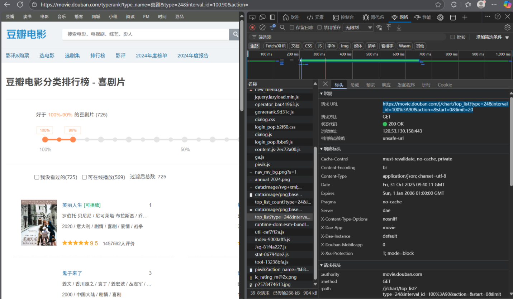Open 增加筛选条件 dropdown
This screenshot has height=299, width=513.
coord(492,37)
